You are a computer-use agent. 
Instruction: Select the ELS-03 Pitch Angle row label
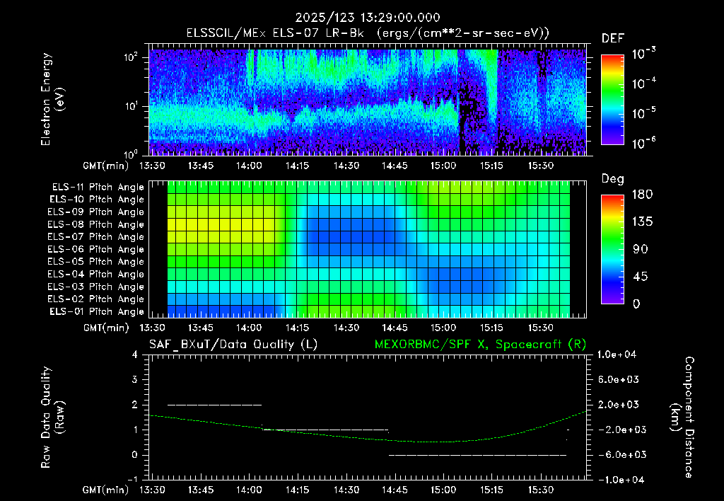(96, 287)
